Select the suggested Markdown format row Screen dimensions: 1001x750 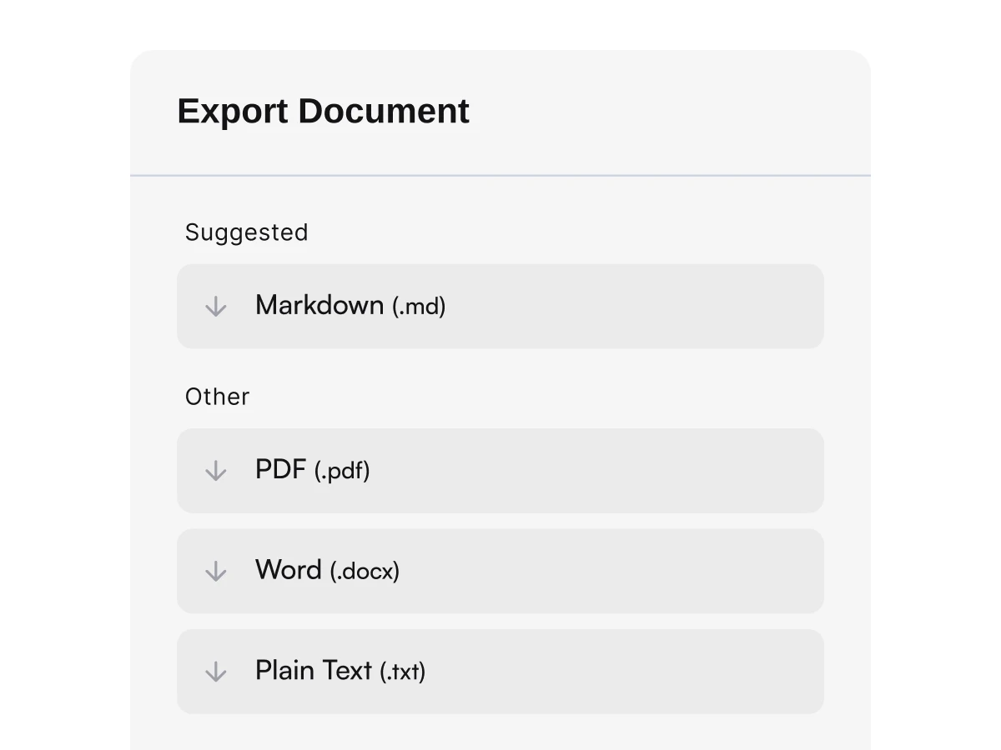tap(500, 306)
